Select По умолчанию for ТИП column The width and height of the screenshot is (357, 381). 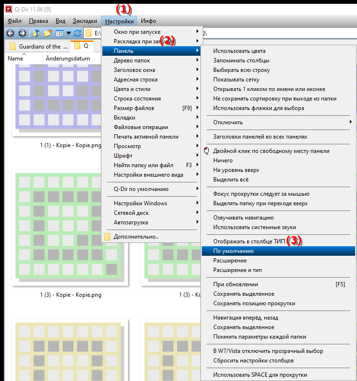pyautogui.click(x=278, y=251)
